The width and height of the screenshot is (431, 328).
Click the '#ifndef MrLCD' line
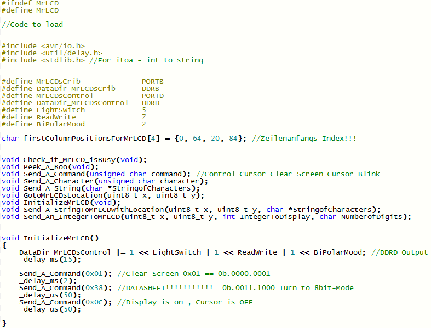30,3
